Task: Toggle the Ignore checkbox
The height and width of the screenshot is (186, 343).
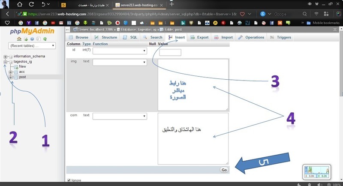Action: pos(69,180)
